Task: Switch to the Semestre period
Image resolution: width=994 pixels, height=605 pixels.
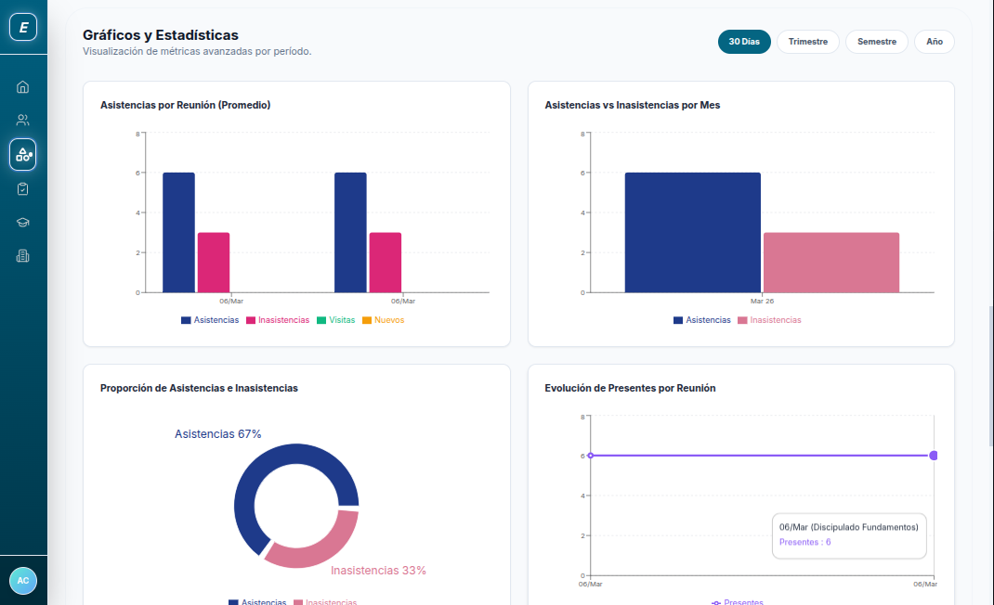Action: pos(876,42)
